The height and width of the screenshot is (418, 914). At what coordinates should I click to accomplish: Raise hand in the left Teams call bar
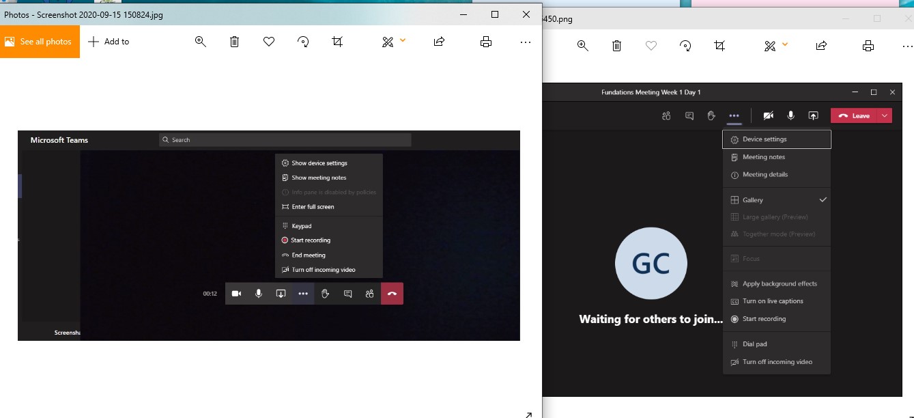(326, 294)
